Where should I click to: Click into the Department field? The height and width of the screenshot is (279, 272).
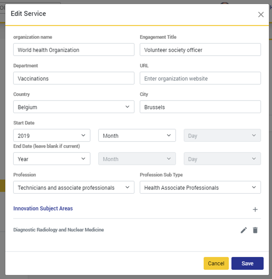click(74, 78)
